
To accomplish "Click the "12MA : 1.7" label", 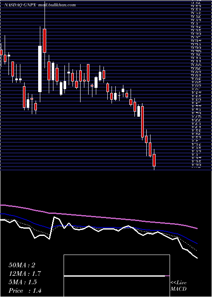I will pyautogui.click(x=25, y=274).
